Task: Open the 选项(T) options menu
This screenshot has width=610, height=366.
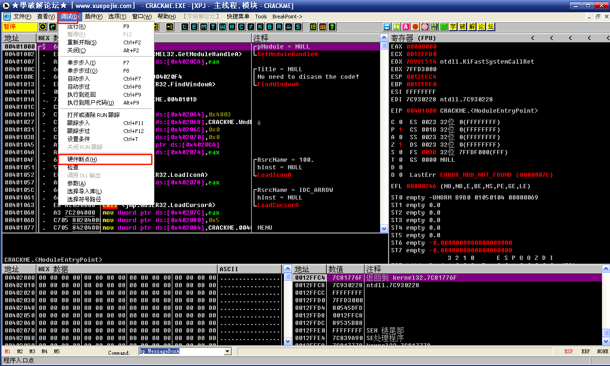Action: pos(117,17)
